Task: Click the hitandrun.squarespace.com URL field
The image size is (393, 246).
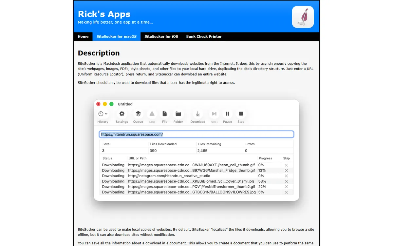Action: [x=196, y=134]
